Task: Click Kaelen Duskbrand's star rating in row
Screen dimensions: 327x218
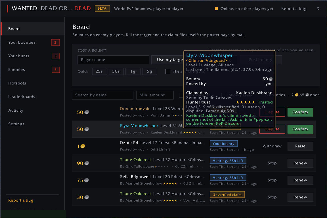Action: tap(190, 133)
